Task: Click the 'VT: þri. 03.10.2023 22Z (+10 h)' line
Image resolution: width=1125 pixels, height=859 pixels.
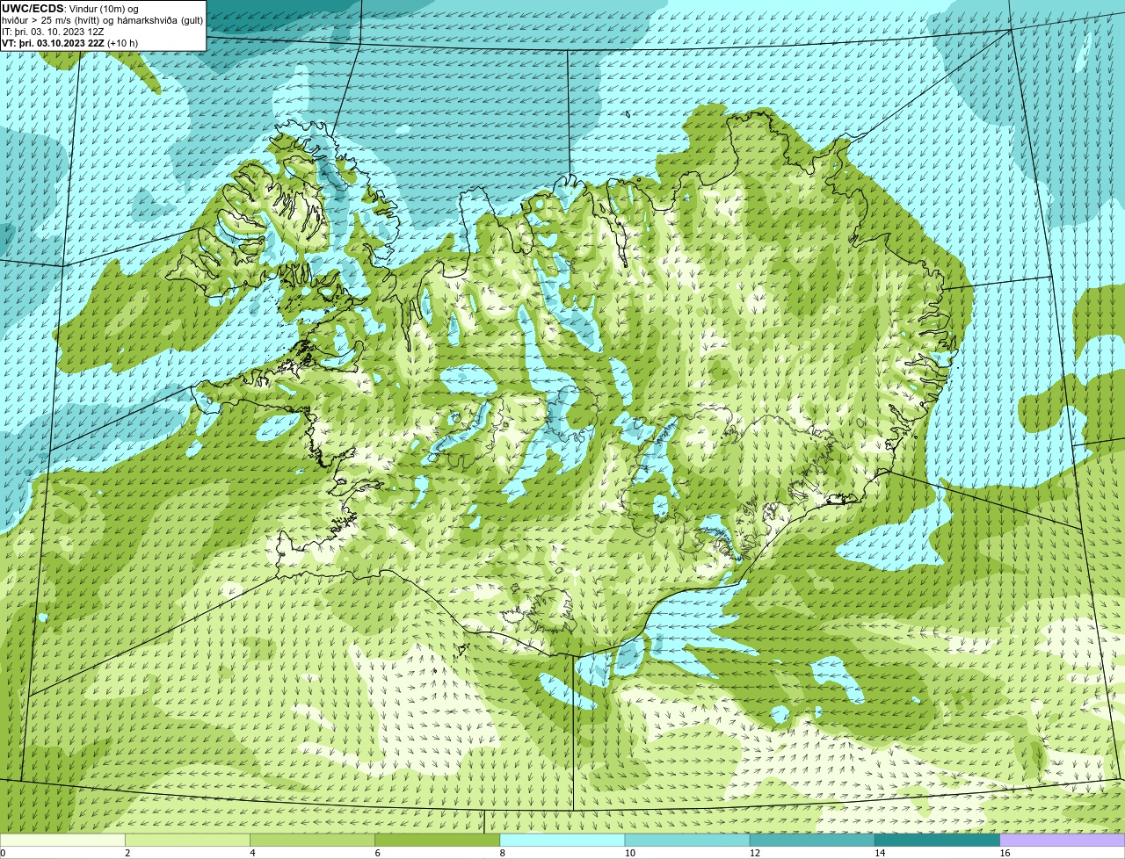Action: click(x=70, y=43)
